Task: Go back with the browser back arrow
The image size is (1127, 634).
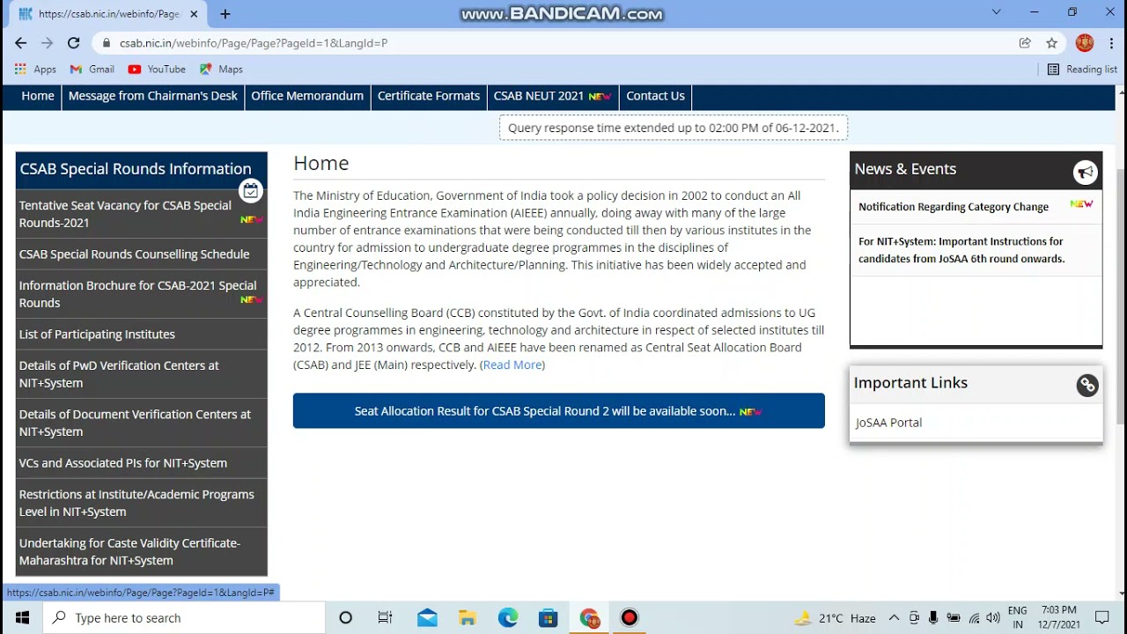Action: point(21,42)
